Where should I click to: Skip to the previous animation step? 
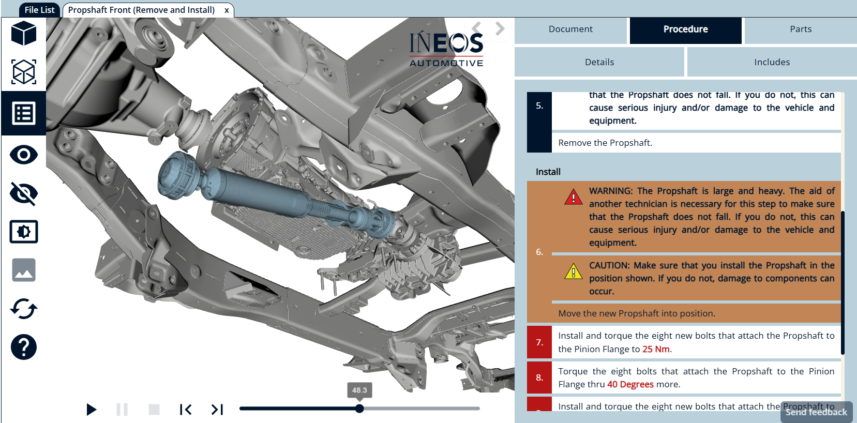coord(186,410)
